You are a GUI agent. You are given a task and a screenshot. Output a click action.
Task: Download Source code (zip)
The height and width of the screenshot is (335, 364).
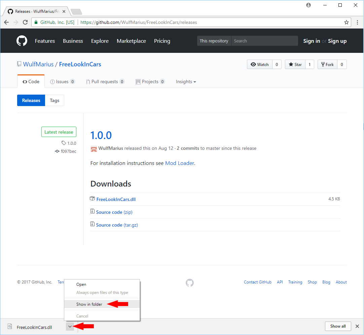[x=114, y=212]
